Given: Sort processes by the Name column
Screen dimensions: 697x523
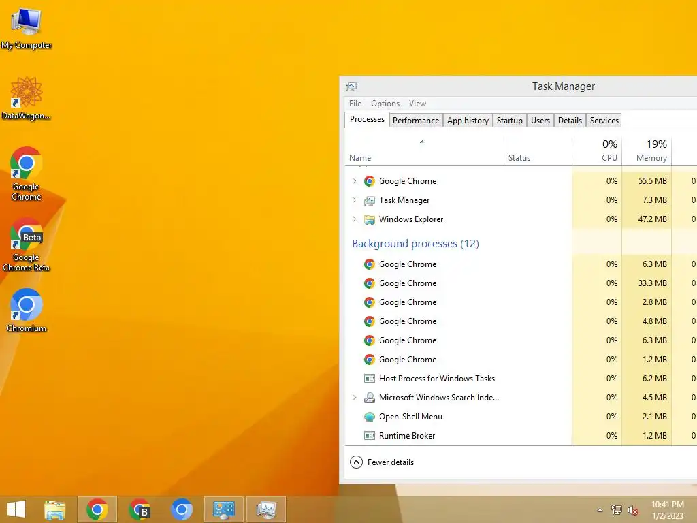Looking at the screenshot, I should point(424,151).
